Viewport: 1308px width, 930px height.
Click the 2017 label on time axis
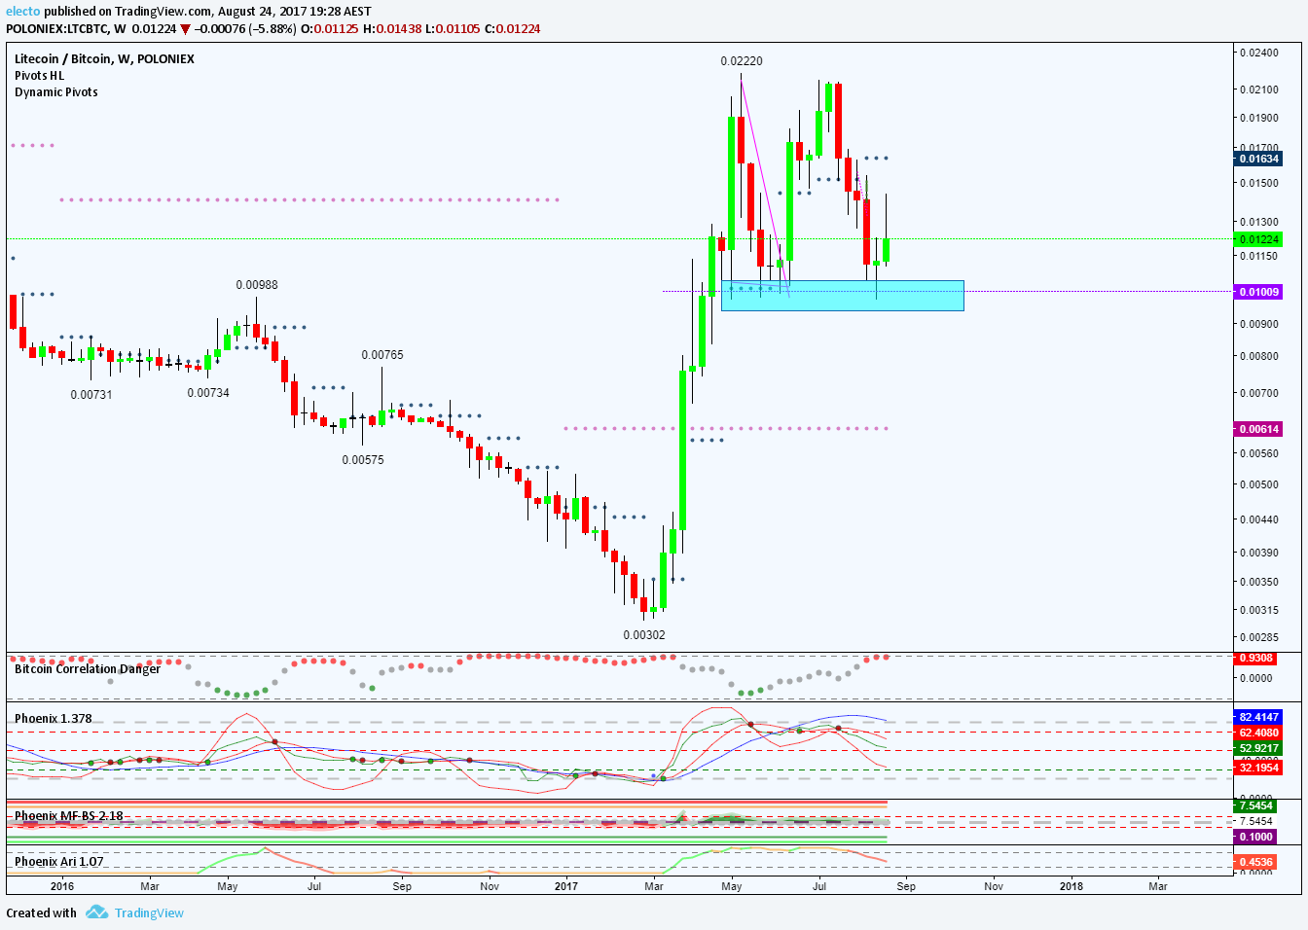pos(565,886)
